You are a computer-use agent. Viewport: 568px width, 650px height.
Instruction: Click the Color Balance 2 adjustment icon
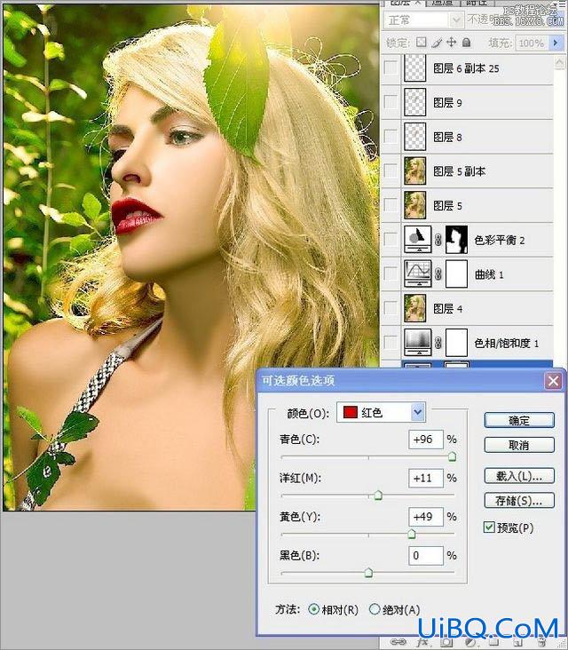click(x=418, y=239)
